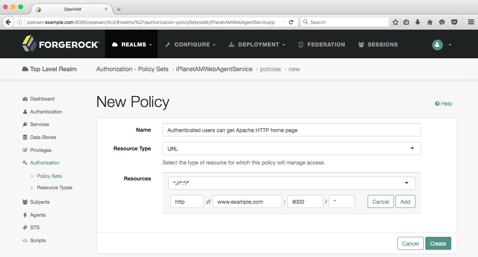Open iPlanetAMWebAgentService breadcrumb link
The image size is (478, 257).
(214, 69)
